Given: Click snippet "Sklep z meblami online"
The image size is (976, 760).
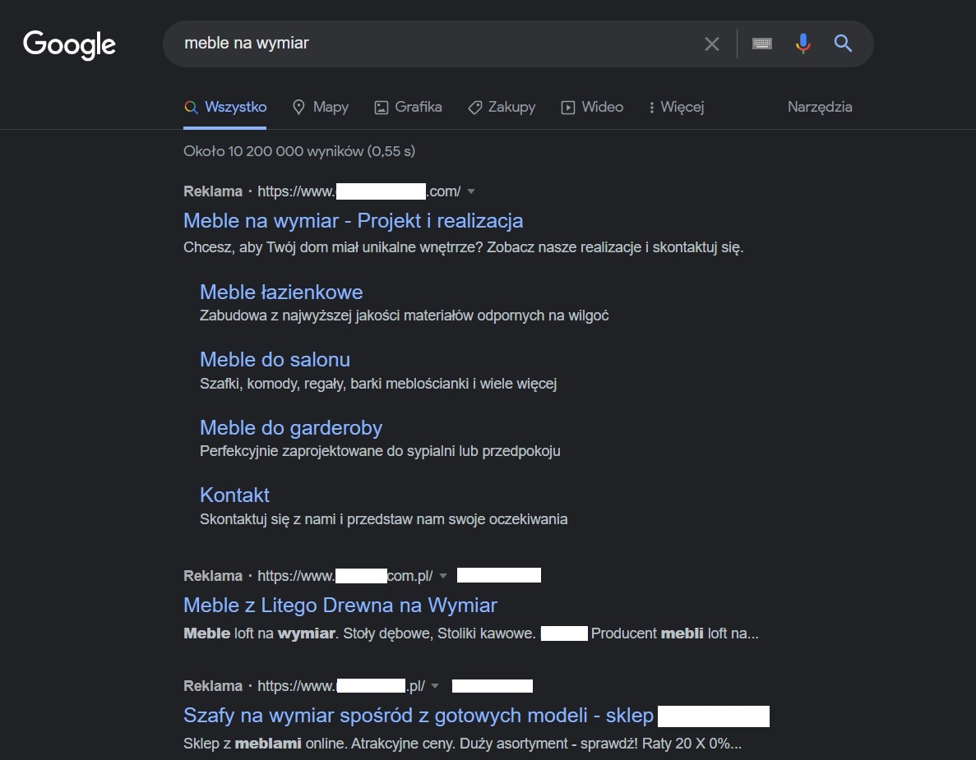Looking at the screenshot, I should click(x=462, y=744).
